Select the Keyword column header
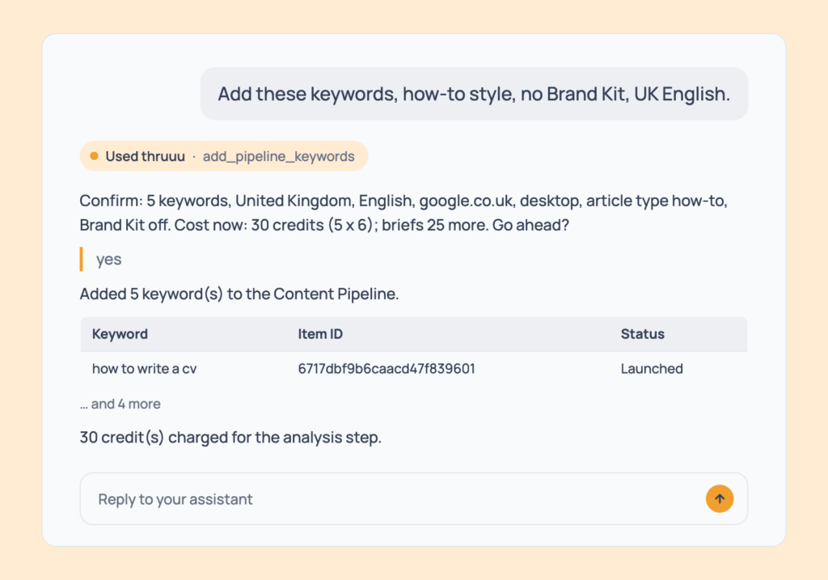828x580 pixels. tap(120, 334)
